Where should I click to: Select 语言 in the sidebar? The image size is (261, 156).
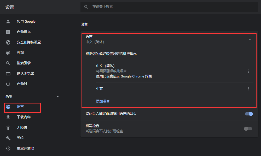(20, 107)
